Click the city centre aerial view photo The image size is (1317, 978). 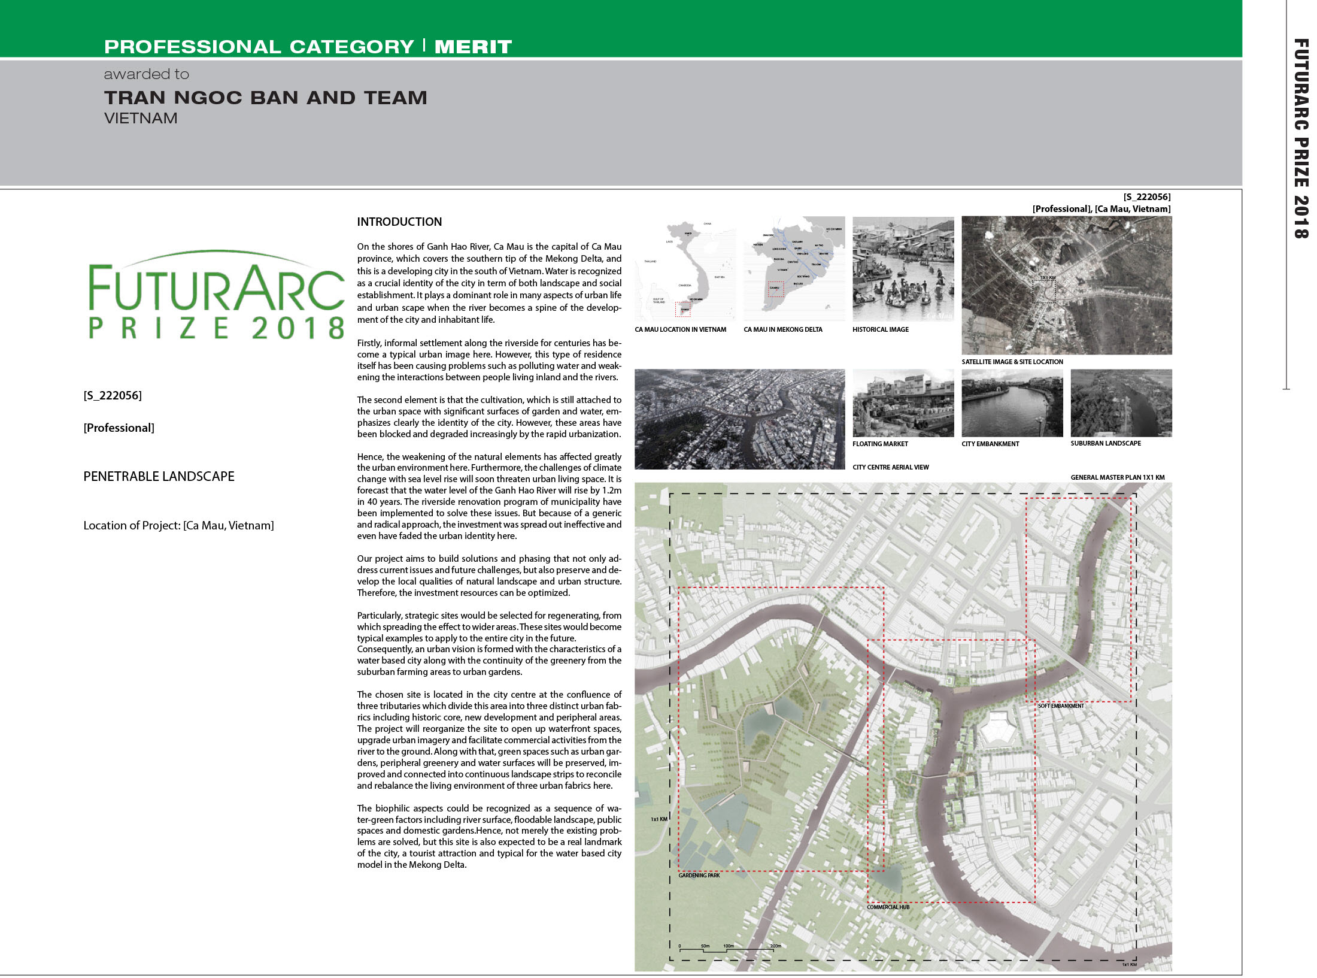click(x=739, y=419)
